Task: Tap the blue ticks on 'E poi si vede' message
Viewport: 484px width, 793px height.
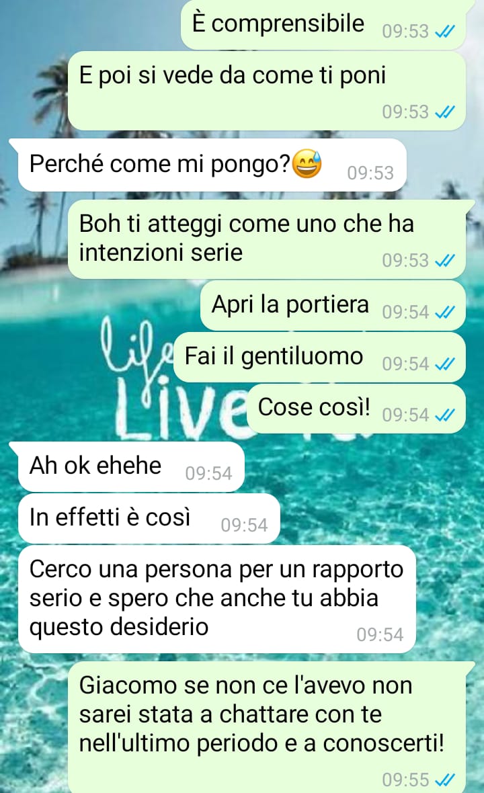Action: coord(445,112)
